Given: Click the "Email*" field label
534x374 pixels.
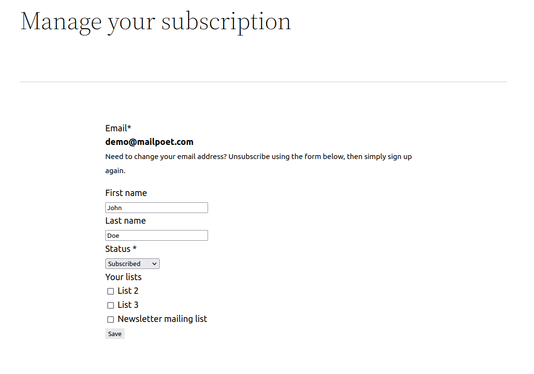Looking at the screenshot, I should (x=118, y=128).
